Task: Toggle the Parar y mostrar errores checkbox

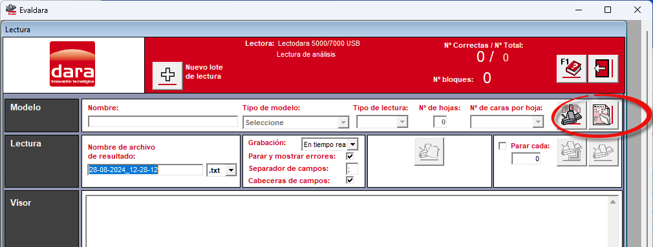Action: [350, 157]
